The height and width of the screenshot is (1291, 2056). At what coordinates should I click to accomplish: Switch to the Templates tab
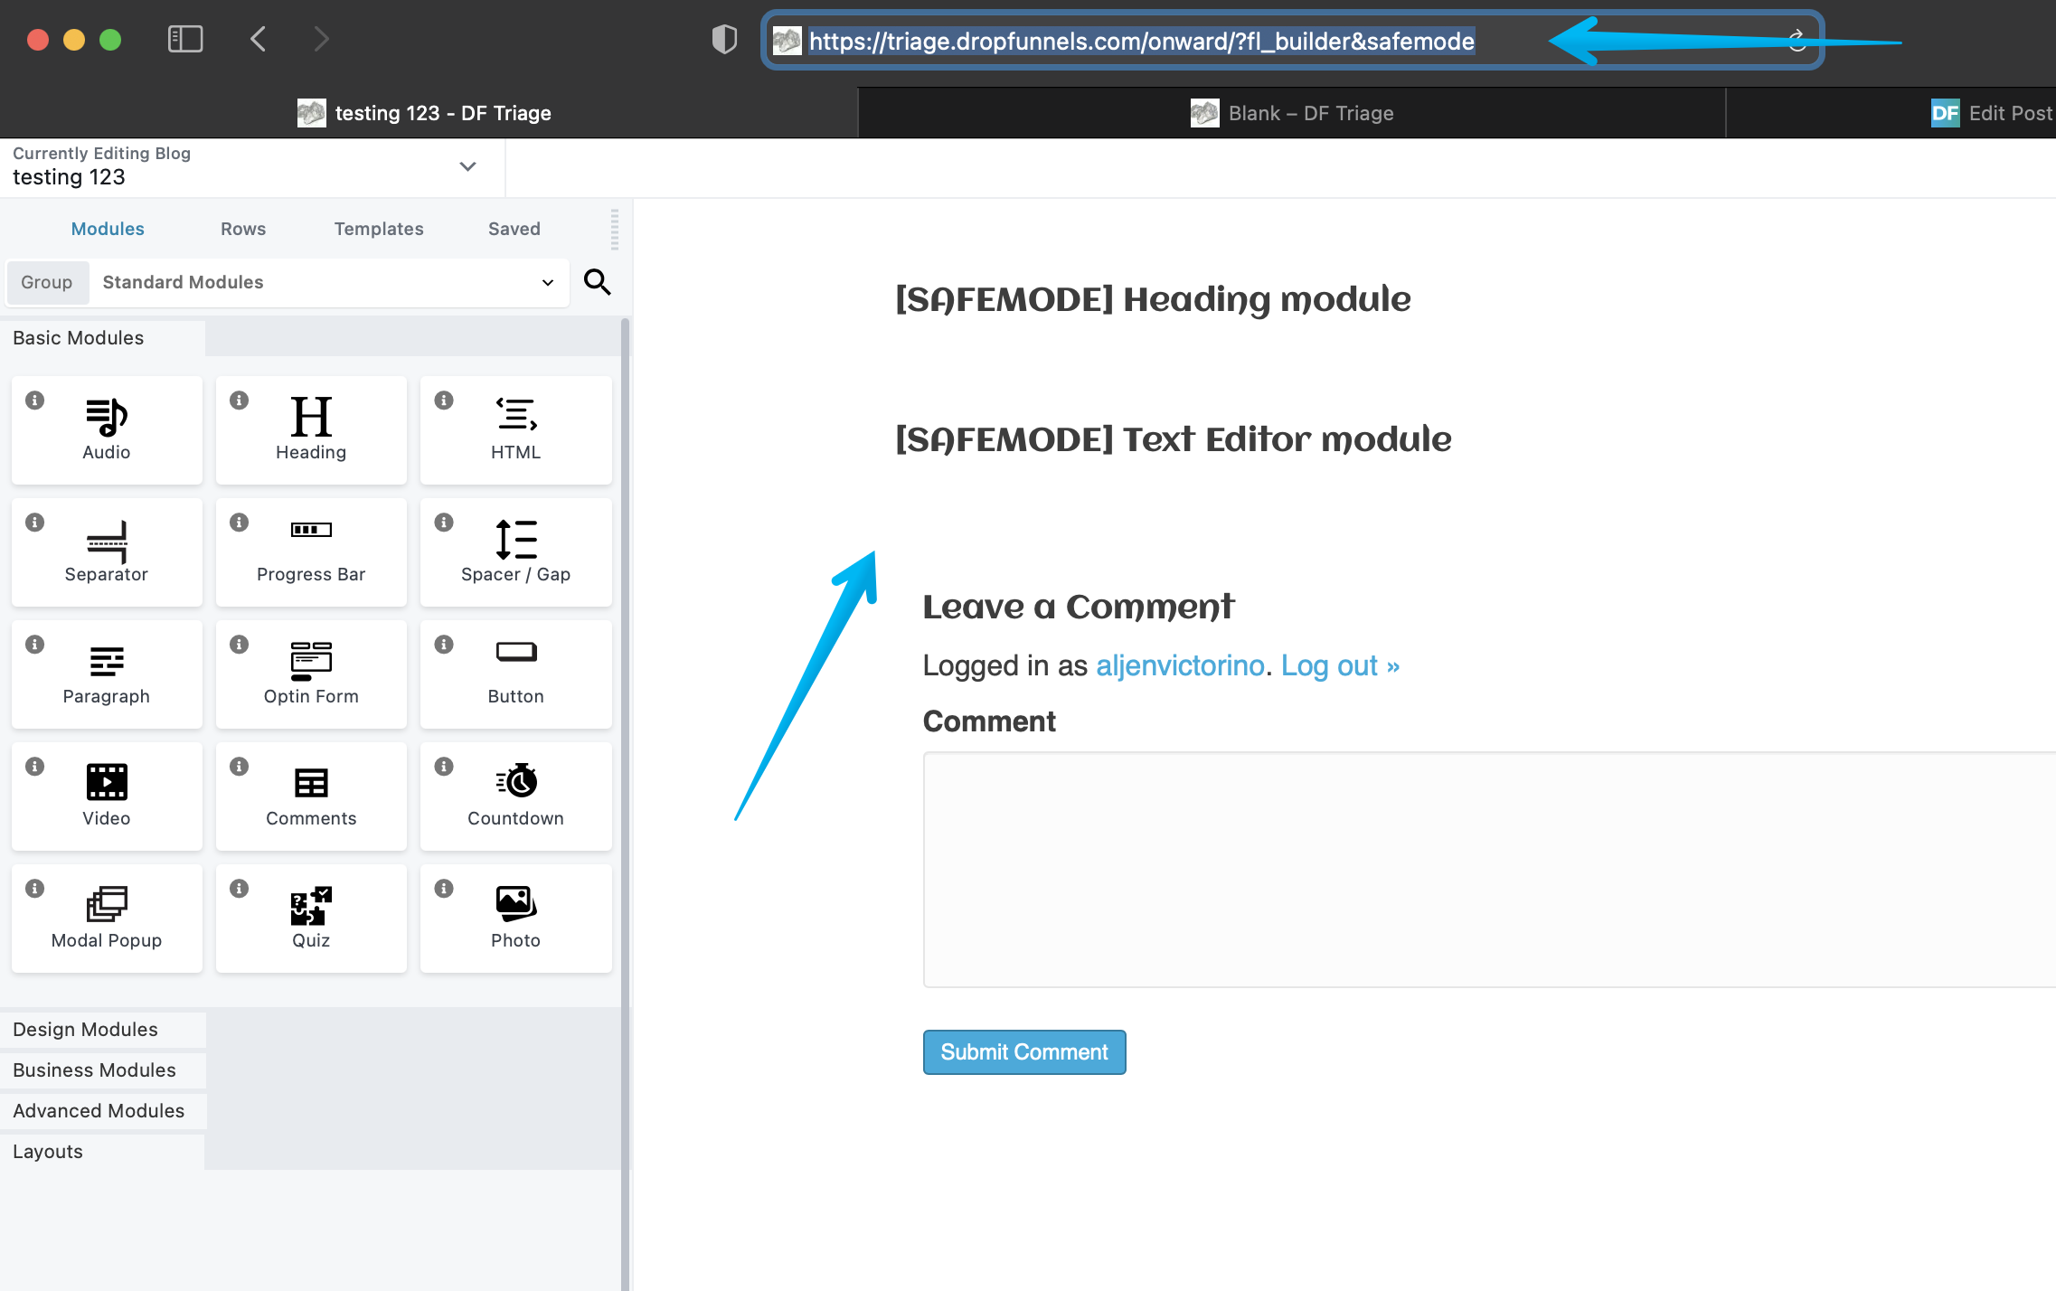376,229
